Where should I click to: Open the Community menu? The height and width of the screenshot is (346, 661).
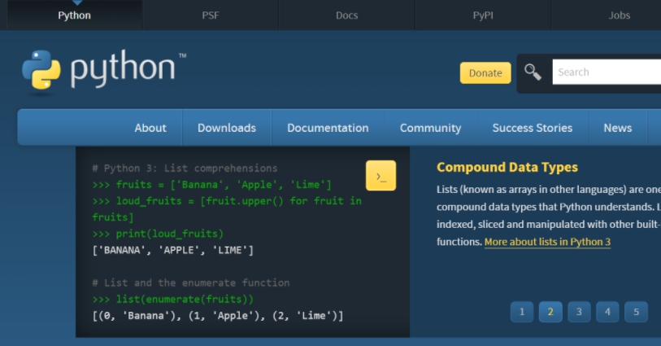(x=430, y=128)
